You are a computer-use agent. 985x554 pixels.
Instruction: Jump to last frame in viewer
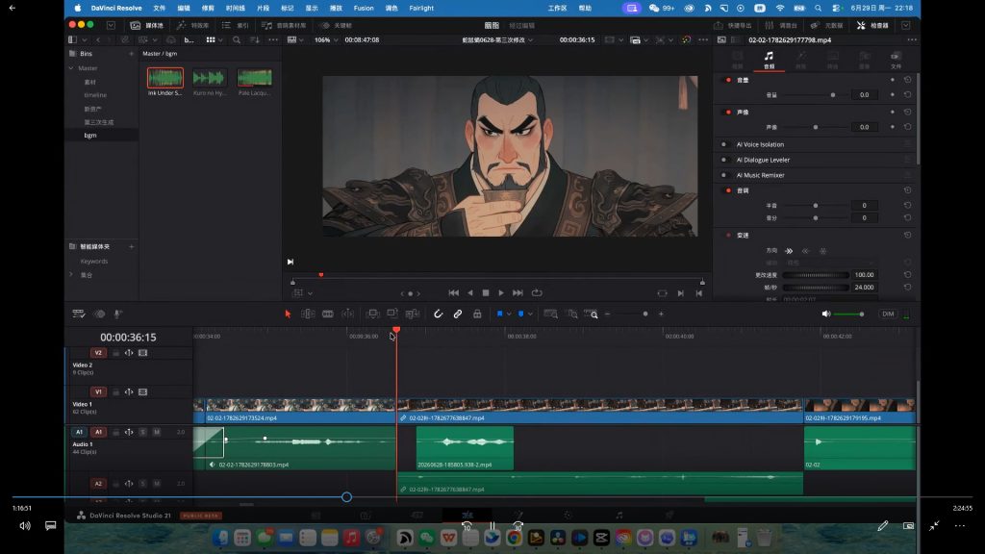tap(518, 292)
